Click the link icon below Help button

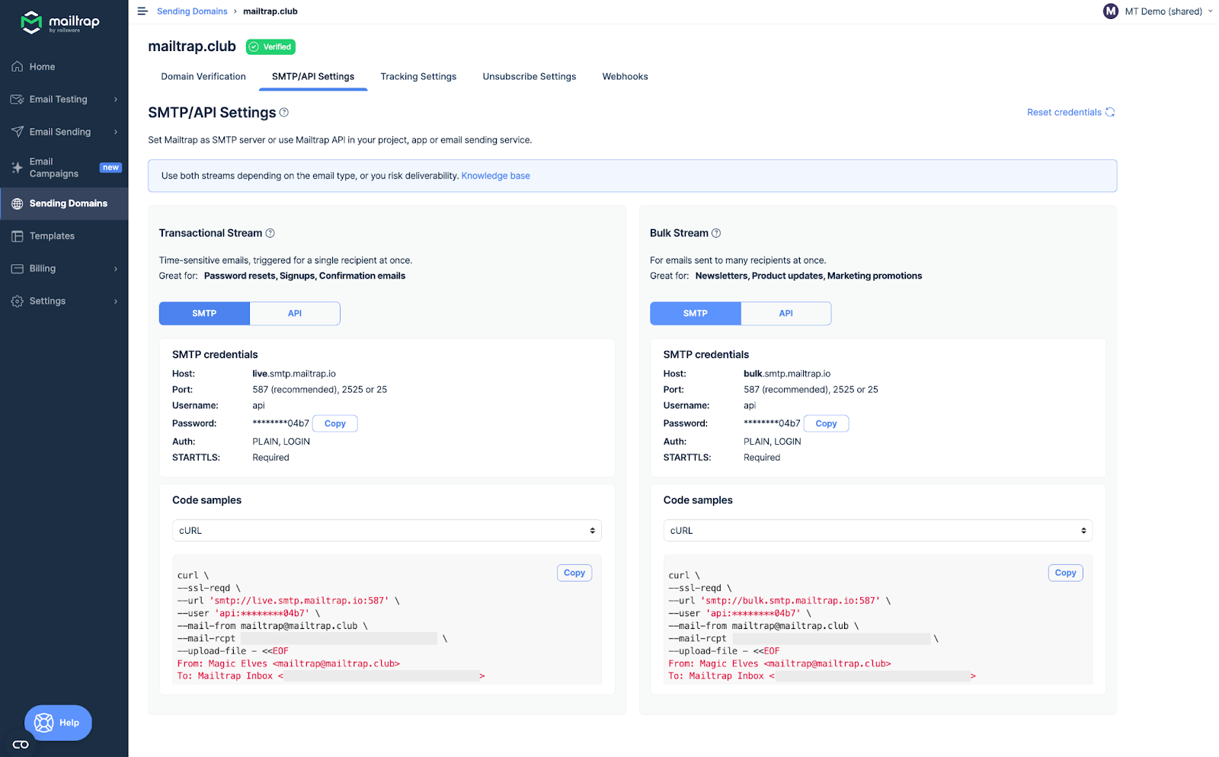tap(21, 745)
